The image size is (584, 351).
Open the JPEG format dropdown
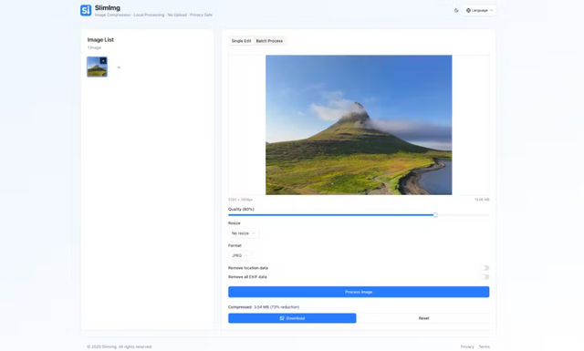[240, 255]
